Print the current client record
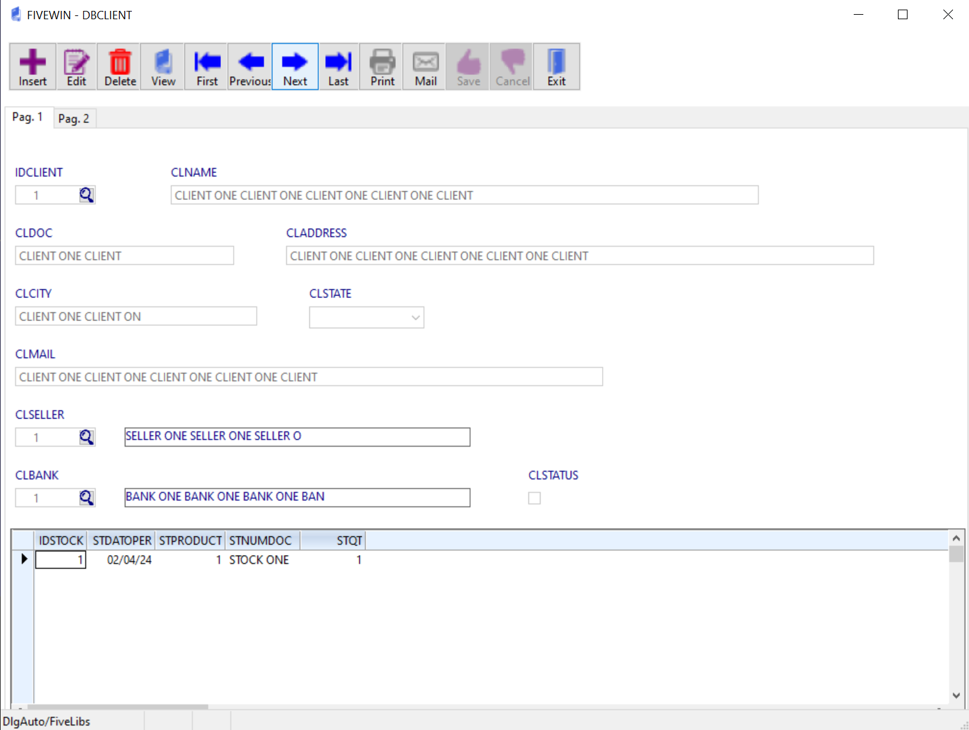Screen dimensions: 969x730 pos(382,67)
